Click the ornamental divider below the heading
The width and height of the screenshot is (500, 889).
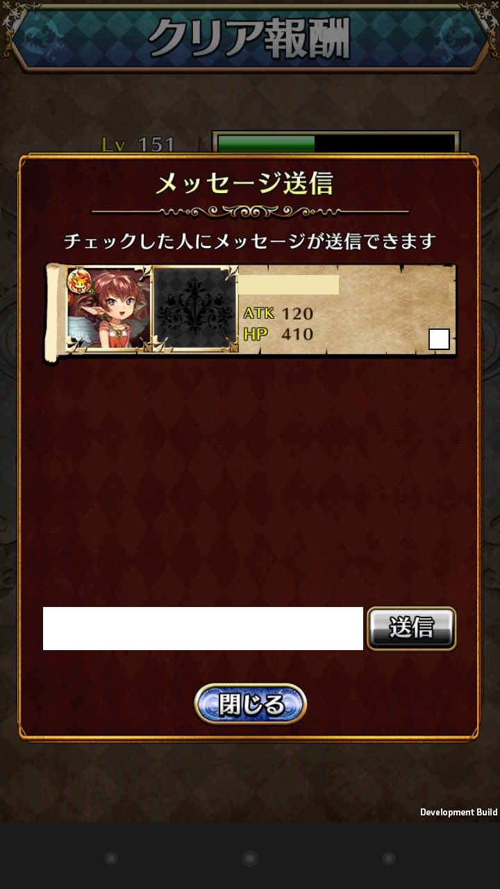250,211
